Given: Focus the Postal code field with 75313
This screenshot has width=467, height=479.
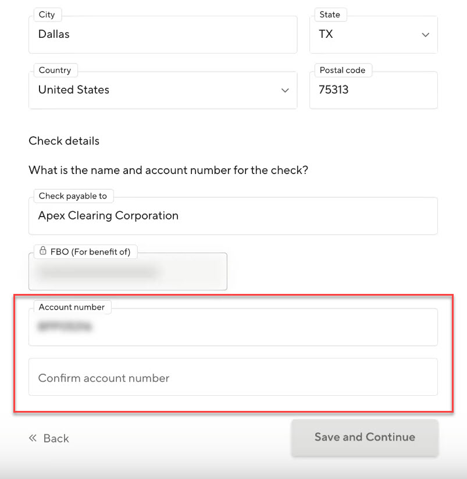Looking at the screenshot, I should pyautogui.click(x=373, y=90).
